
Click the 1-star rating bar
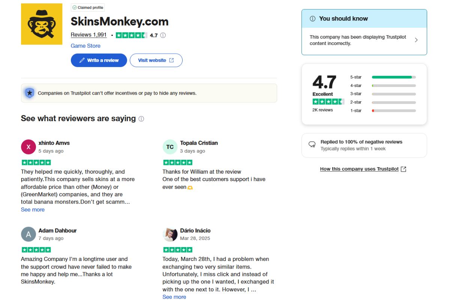click(x=393, y=110)
